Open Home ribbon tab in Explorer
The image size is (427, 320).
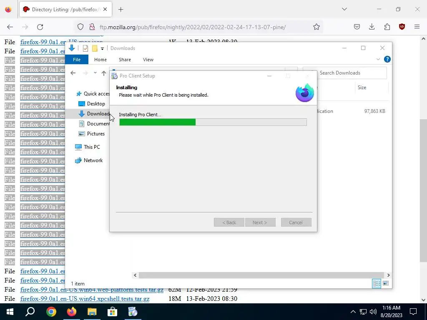[x=100, y=60]
